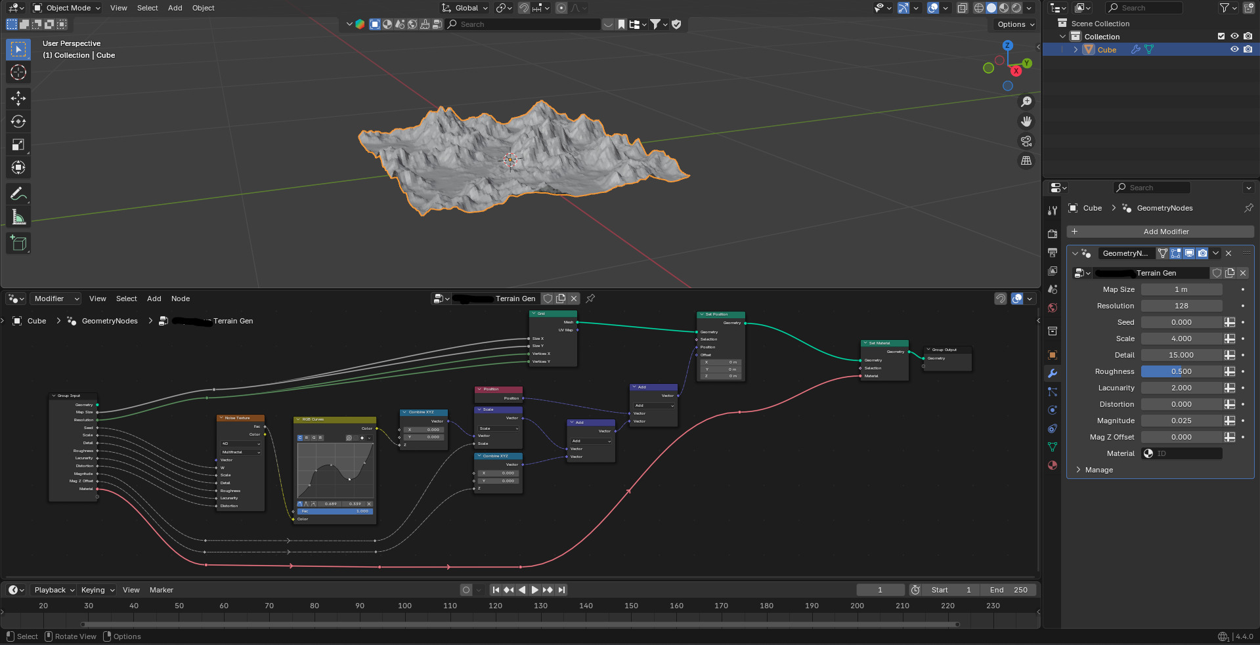Hide Cube in outliner viewport

pos(1234,50)
